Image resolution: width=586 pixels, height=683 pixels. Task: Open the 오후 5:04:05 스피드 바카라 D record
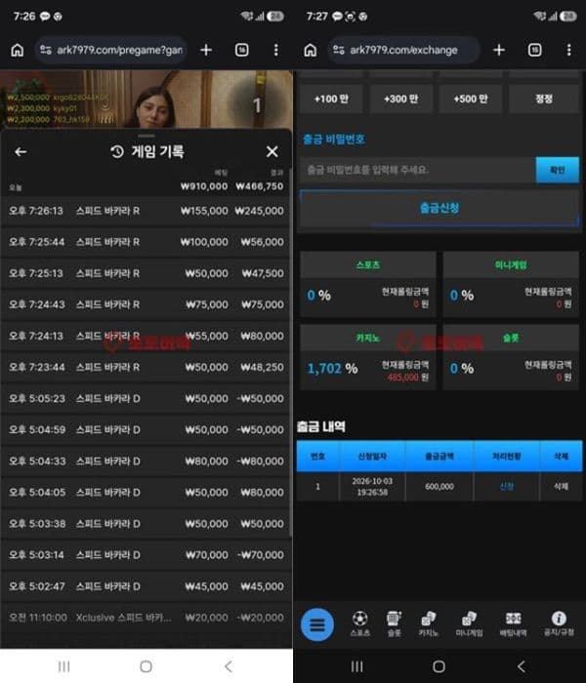(x=146, y=492)
